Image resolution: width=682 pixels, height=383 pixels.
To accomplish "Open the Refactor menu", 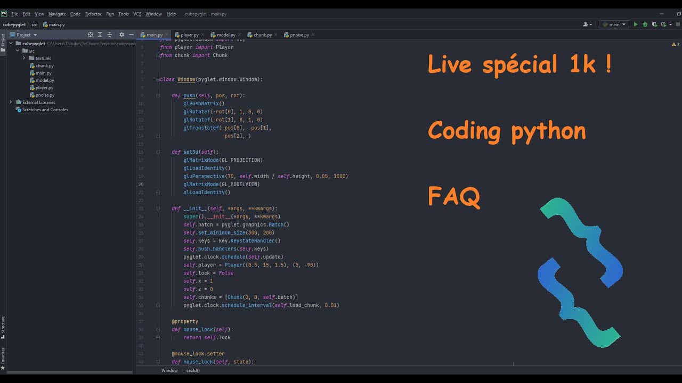I will pos(93,14).
